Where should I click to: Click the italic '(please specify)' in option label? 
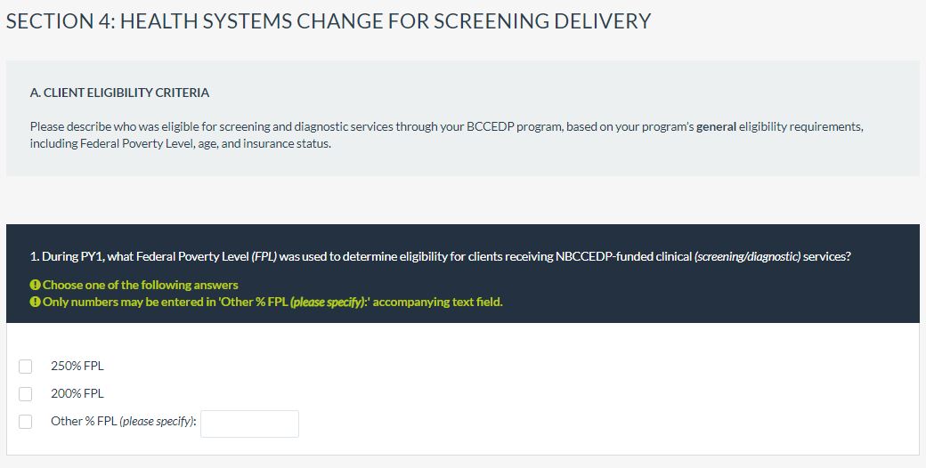(x=157, y=421)
